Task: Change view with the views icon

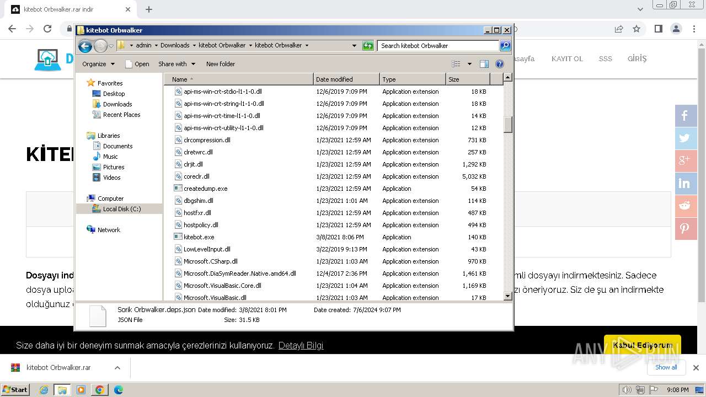Action: 456,64
